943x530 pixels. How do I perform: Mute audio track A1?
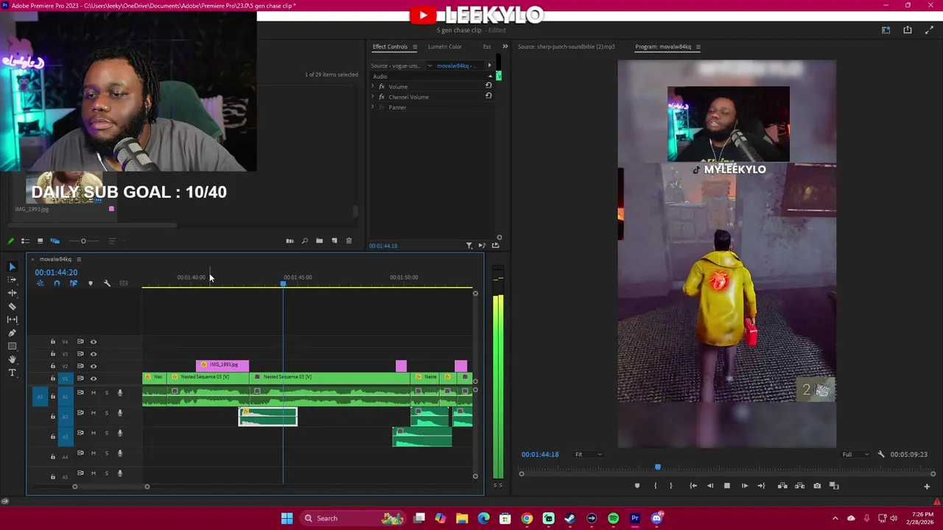94,393
